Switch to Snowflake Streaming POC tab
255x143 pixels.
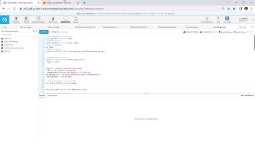click(x=85, y=27)
